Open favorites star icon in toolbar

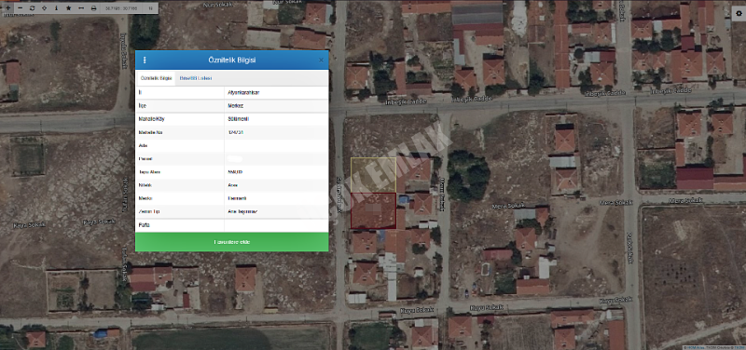point(68,8)
